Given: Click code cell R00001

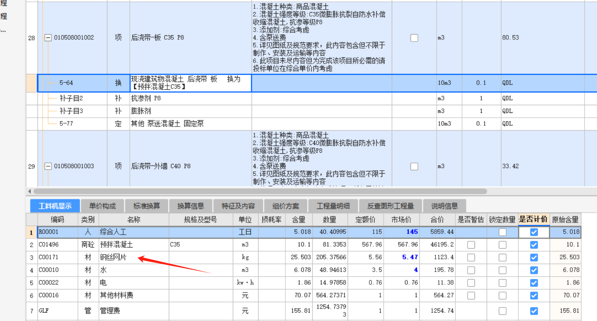Looking at the screenshot, I should [x=58, y=232].
